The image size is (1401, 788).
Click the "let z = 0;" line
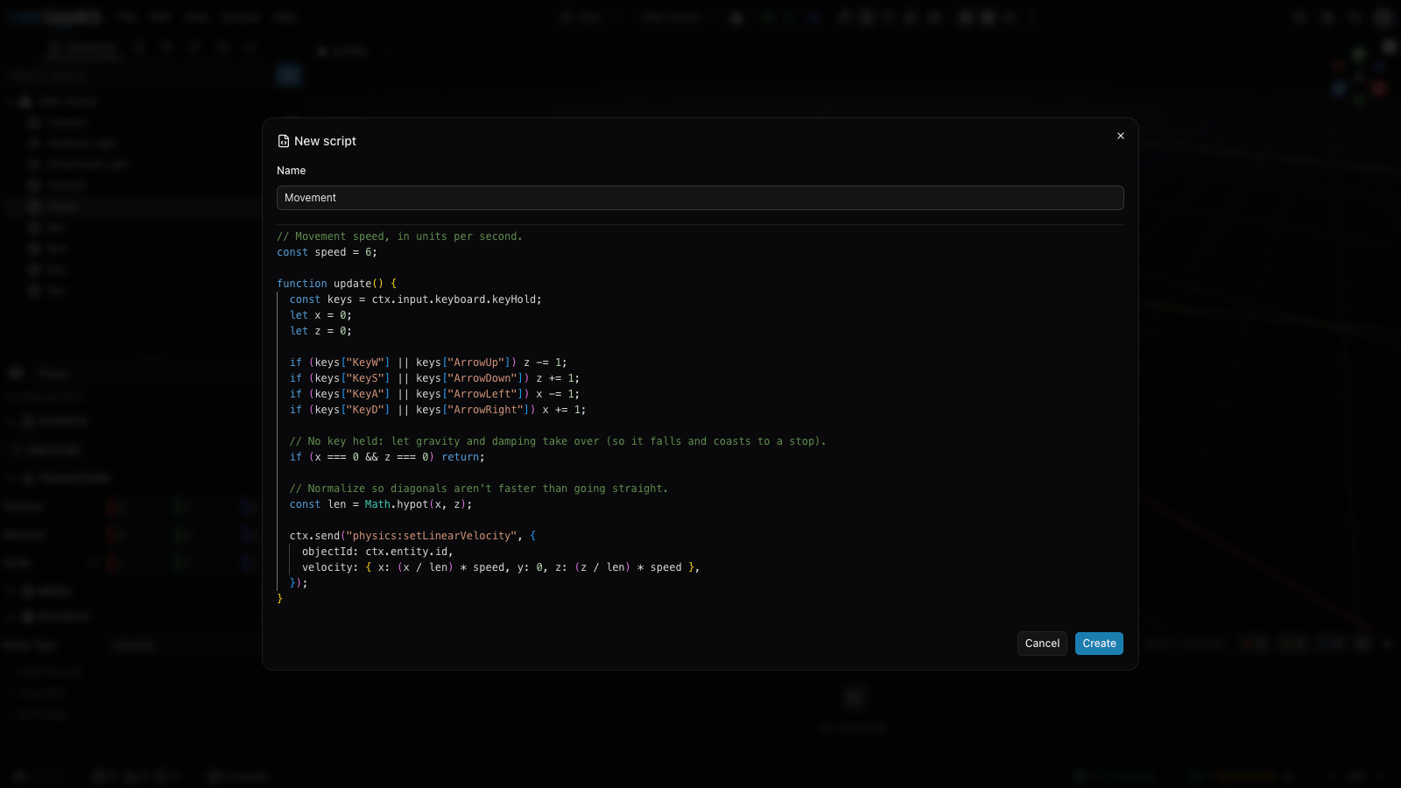click(x=320, y=331)
